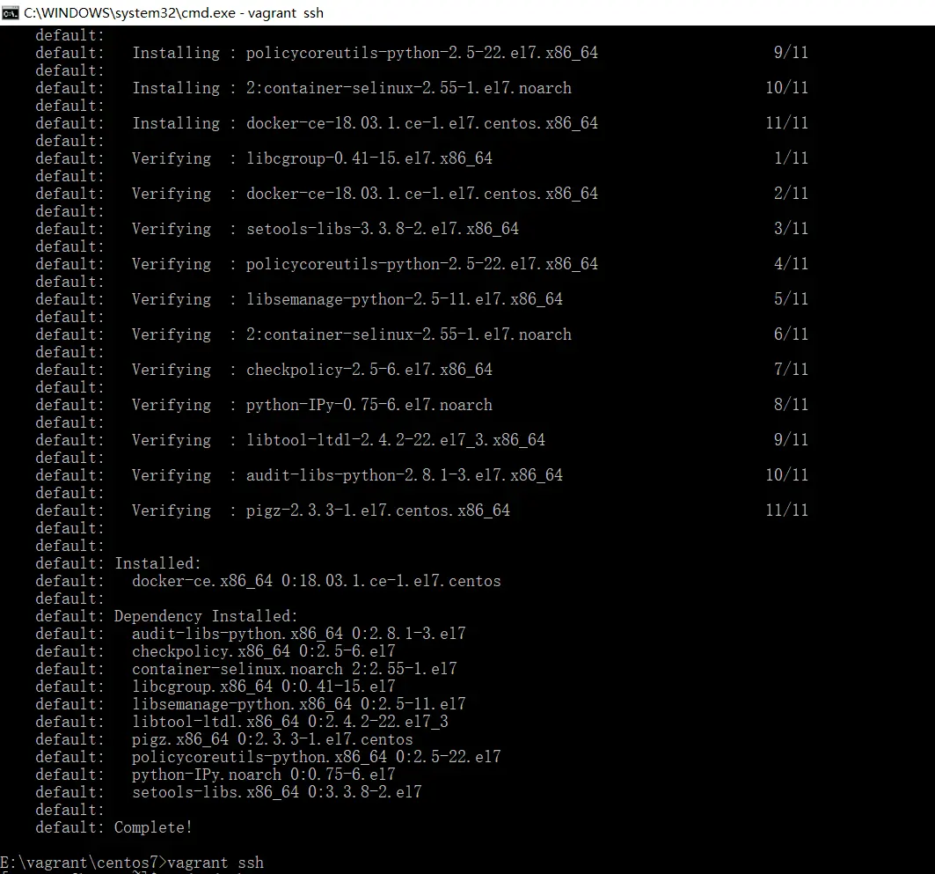The image size is (935, 874).
Task: Select 'Installing : 2:container-selinux-2.55-1.el7.noarch' line
Action: coord(352,88)
